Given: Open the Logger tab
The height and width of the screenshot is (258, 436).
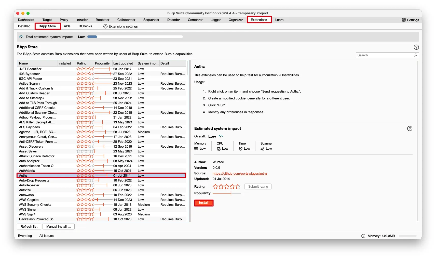Looking at the screenshot, I should tap(216, 20).
